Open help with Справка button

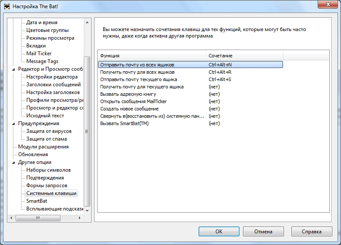[x=312, y=232]
